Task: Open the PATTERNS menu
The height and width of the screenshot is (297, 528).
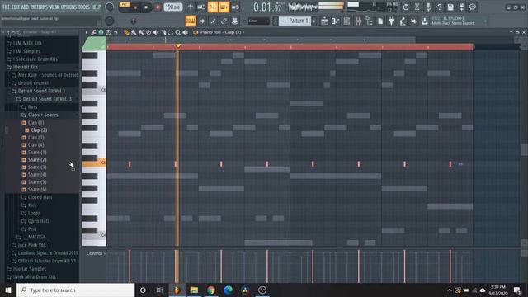Action: click(40, 7)
